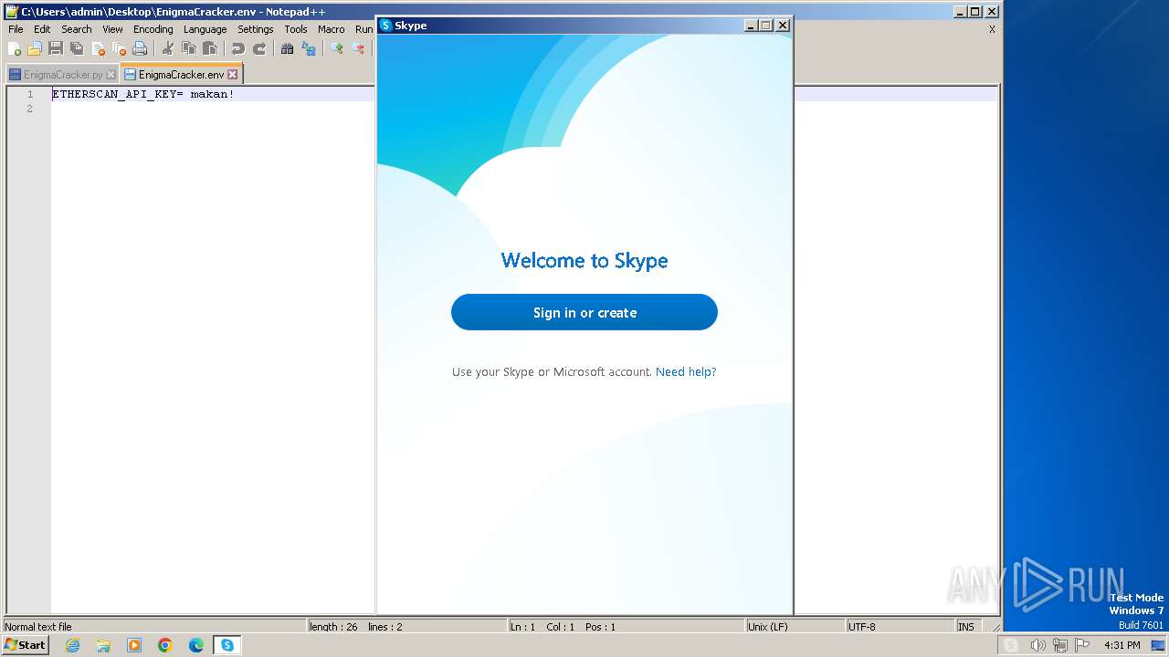Create a new file in Notepad++

point(15,48)
